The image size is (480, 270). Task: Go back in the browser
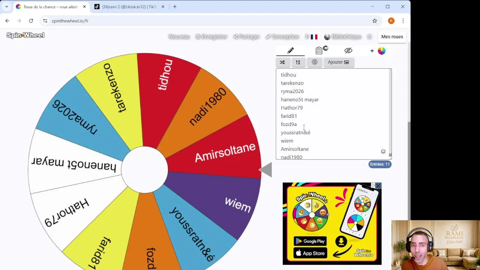pos(7,21)
